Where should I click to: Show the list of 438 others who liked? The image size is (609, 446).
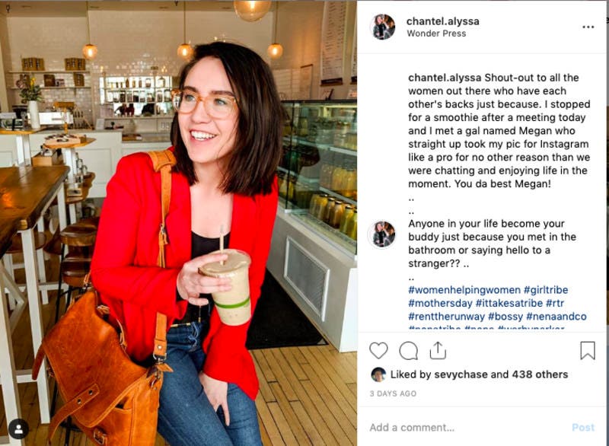click(540, 374)
